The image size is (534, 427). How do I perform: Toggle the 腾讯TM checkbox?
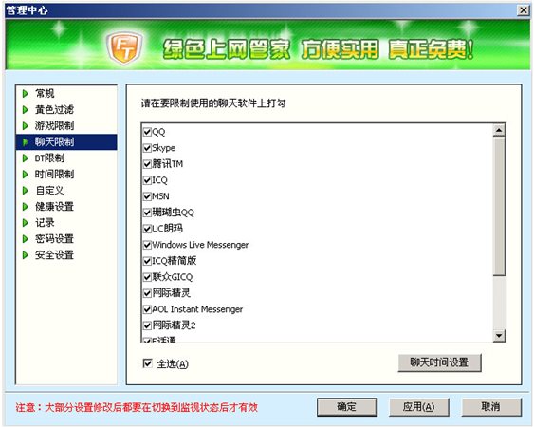click(x=147, y=164)
